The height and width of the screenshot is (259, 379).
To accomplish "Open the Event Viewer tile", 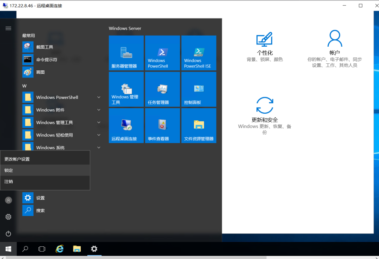I will click(162, 126).
